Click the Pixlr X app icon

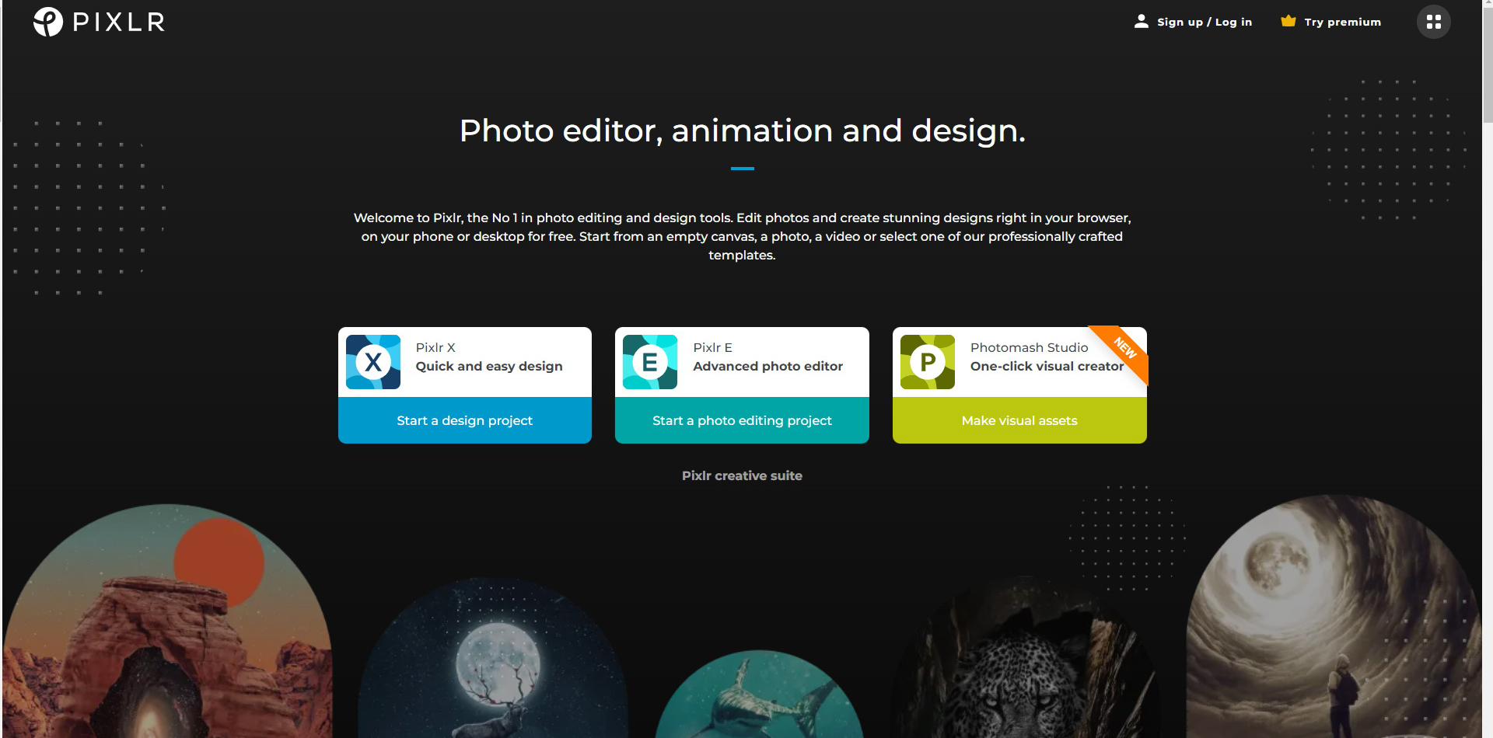(373, 362)
